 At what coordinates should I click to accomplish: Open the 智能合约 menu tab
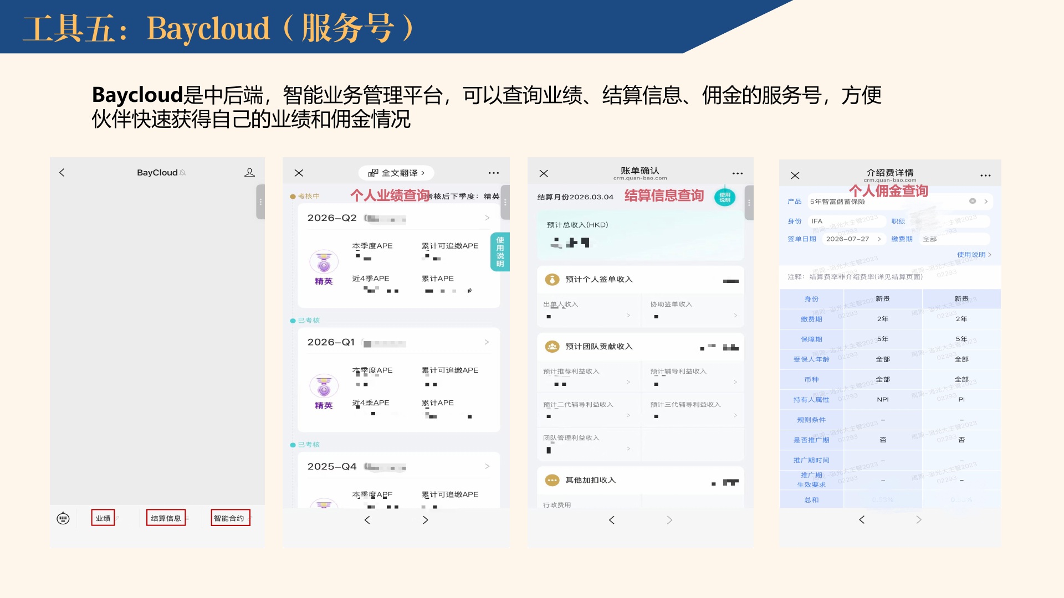click(x=231, y=518)
